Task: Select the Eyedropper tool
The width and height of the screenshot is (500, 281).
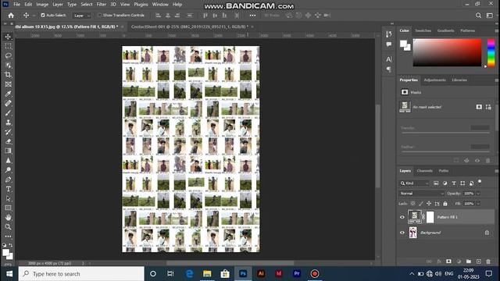Action: [9, 94]
